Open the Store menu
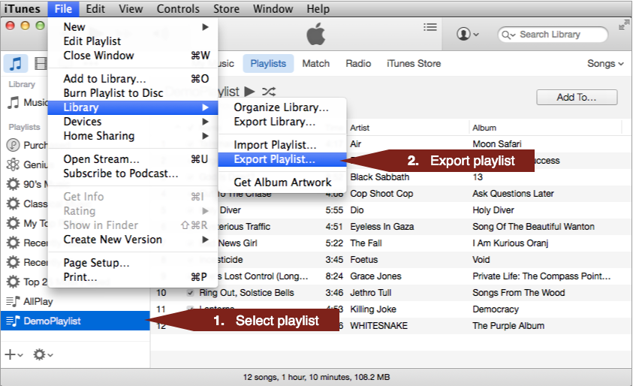Screen dimensions: 633x386 [226, 8]
